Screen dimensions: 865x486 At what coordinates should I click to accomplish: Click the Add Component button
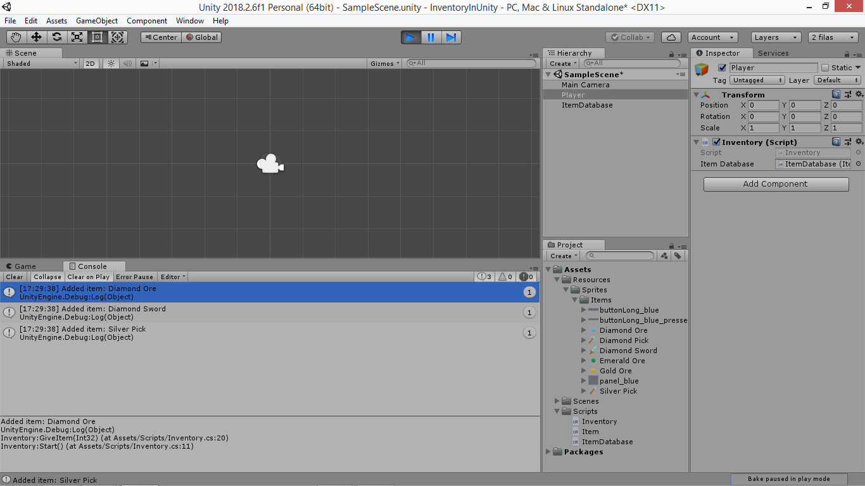tap(776, 184)
